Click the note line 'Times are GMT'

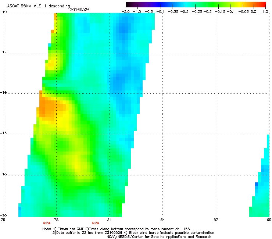116,229
